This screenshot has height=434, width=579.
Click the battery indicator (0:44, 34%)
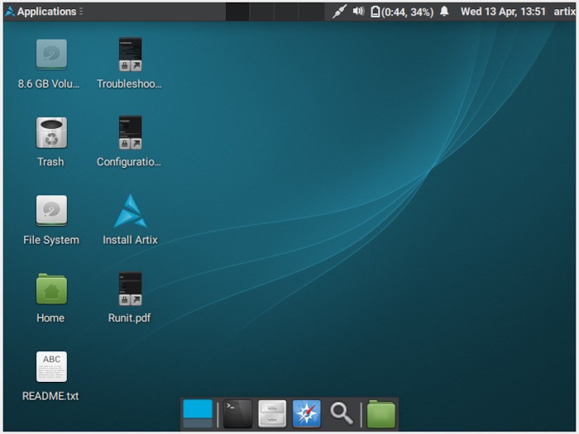pyautogui.click(x=402, y=12)
